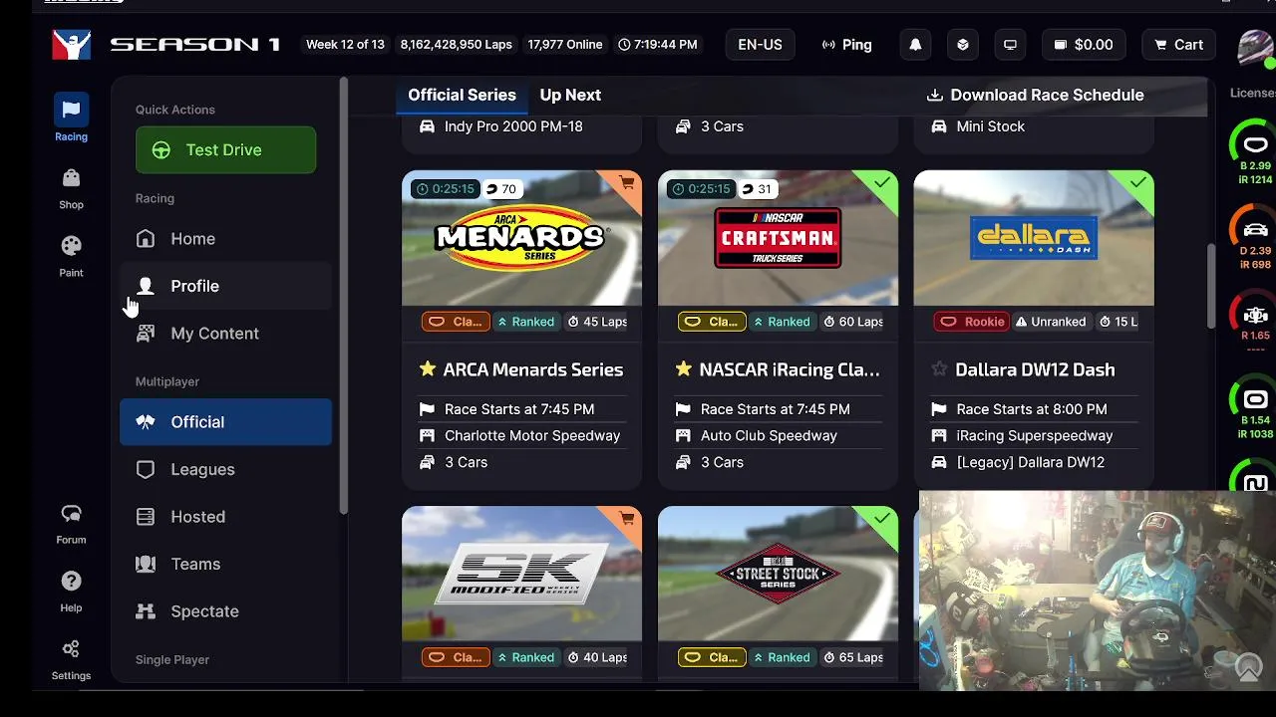Image resolution: width=1276 pixels, height=717 pixels.
Task: Open the Cart
Action: [1178, 45]
